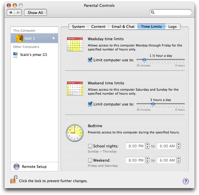Click the Weekend time limits calendar icon

(x=75, y=88)
